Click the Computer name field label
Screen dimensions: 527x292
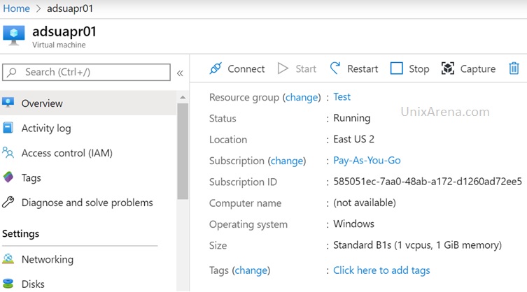pyautogui.click(x=245, y=203)
